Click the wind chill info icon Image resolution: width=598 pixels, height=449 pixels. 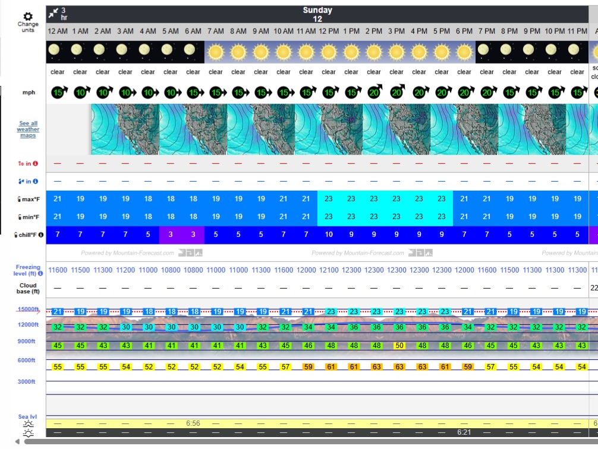(x=41, y=235)
